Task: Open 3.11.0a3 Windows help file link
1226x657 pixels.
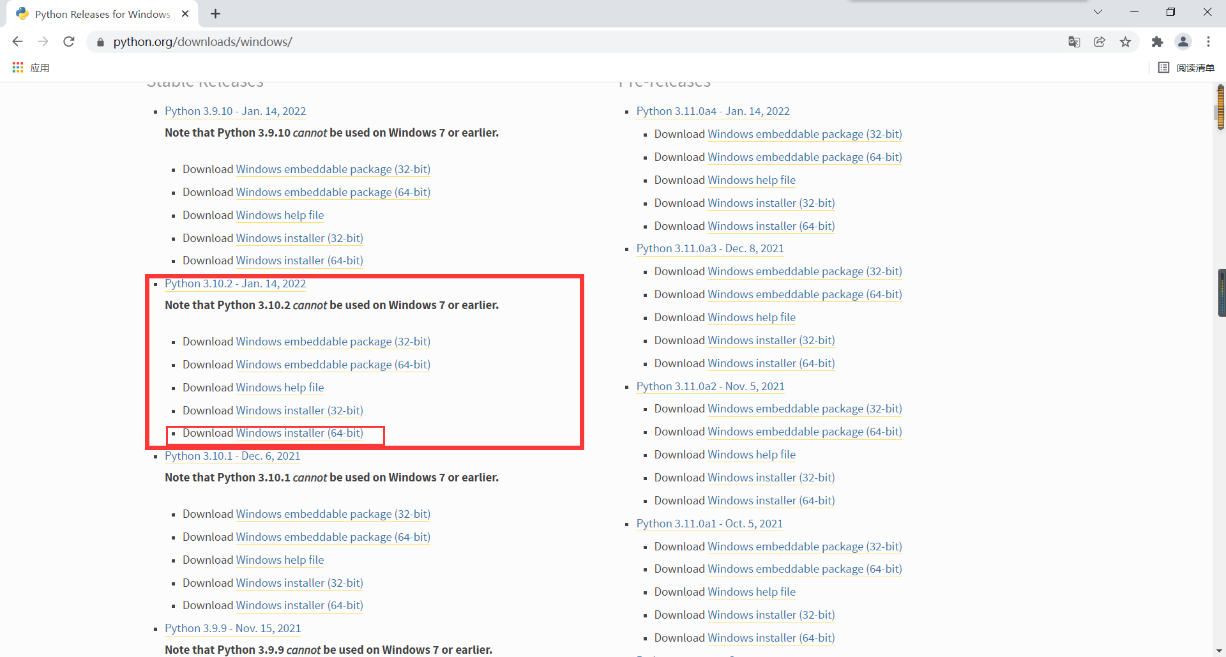Action: [x=752, y=317]
